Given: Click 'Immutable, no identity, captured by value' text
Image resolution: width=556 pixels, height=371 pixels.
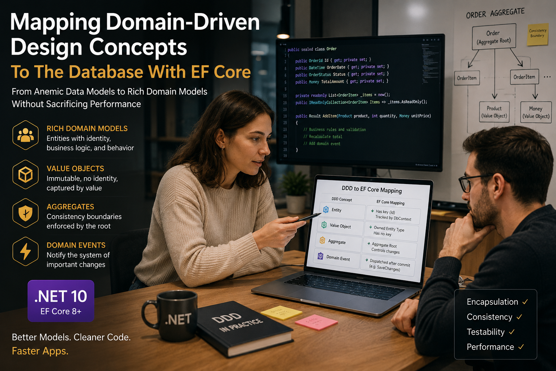Looking at the screenshot, I should 82,183.
